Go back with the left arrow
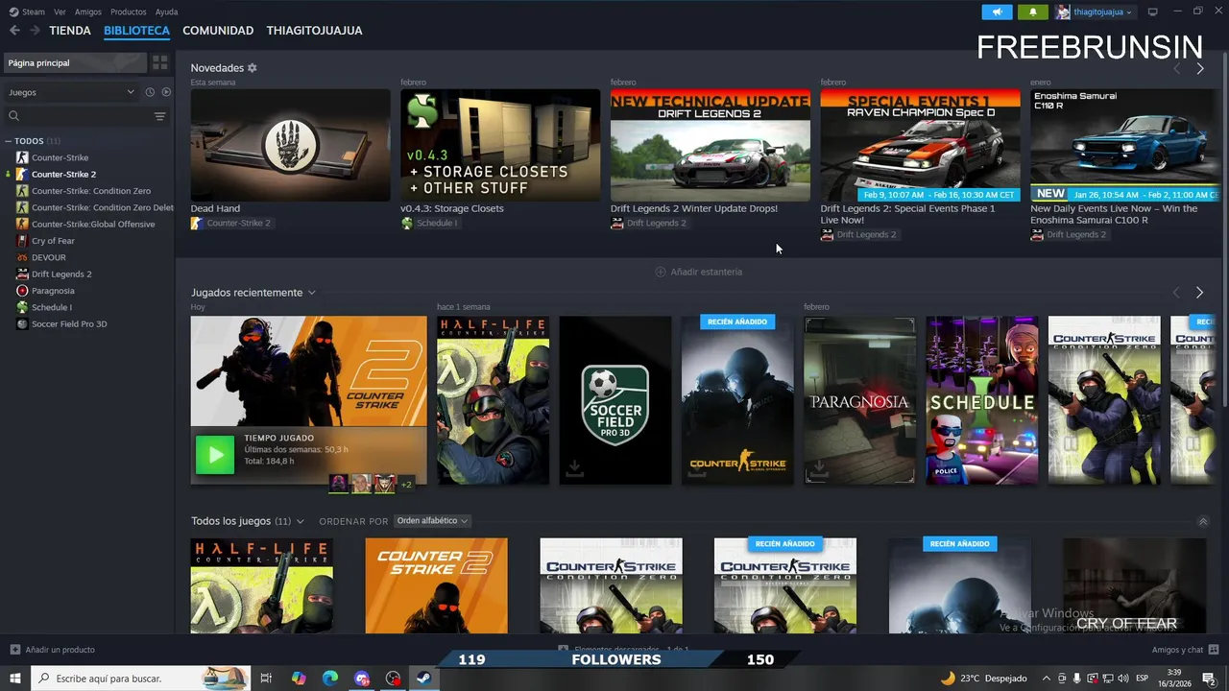The height and width of the screenshot is (691, 1229). [14, 31]
